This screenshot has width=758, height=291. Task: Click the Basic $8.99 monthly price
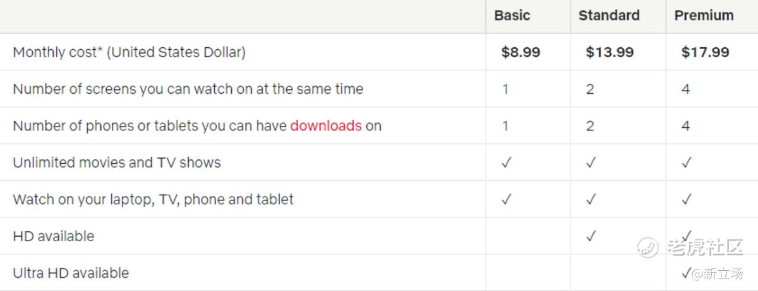coord(520,52)
